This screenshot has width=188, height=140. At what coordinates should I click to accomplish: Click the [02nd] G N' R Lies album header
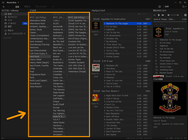point(122,61)
